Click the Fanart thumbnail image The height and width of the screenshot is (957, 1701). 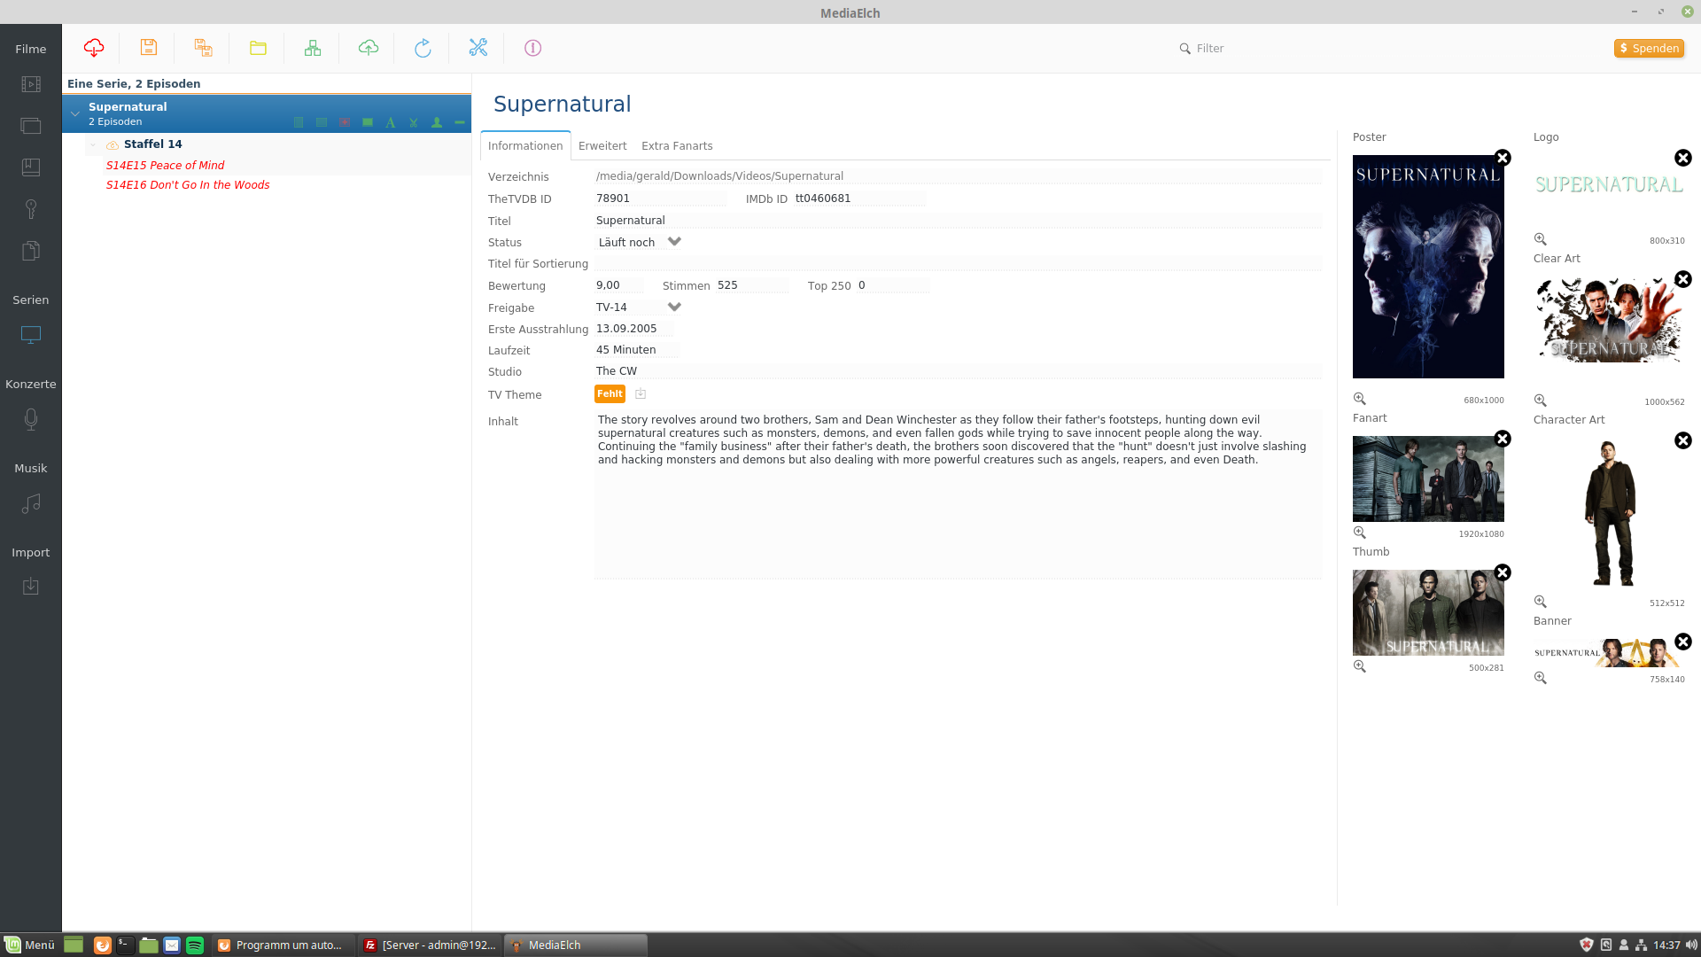(x=1428, y=478)
